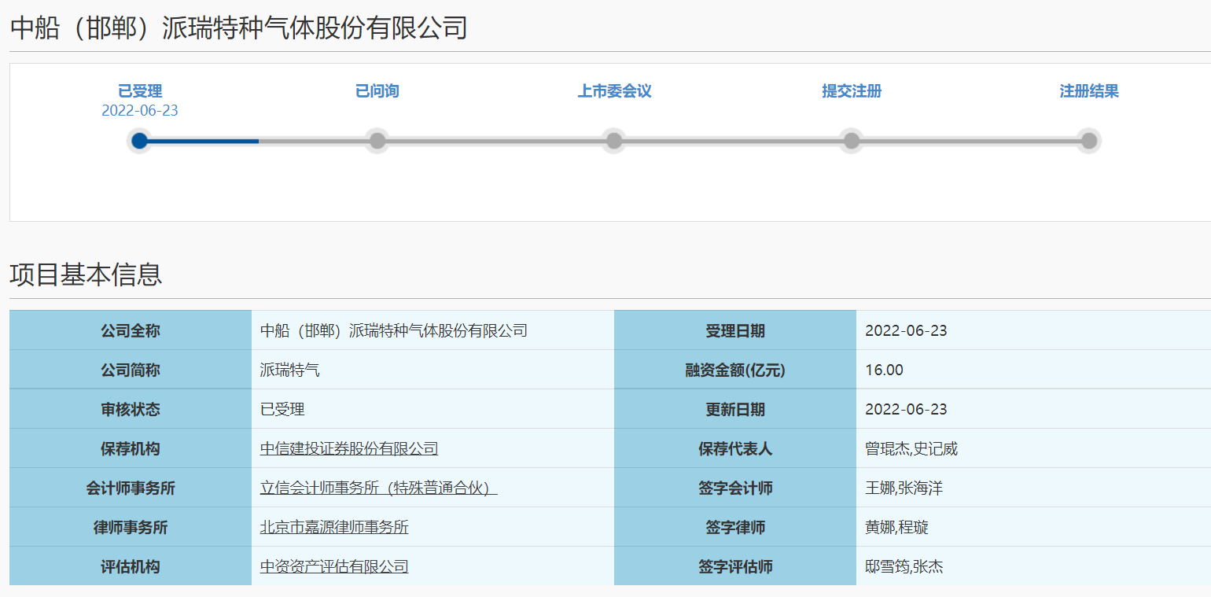Click the 公司简称 header cell
The width and height of the screenshot is (1211, 597).
[x=131, y=370]
